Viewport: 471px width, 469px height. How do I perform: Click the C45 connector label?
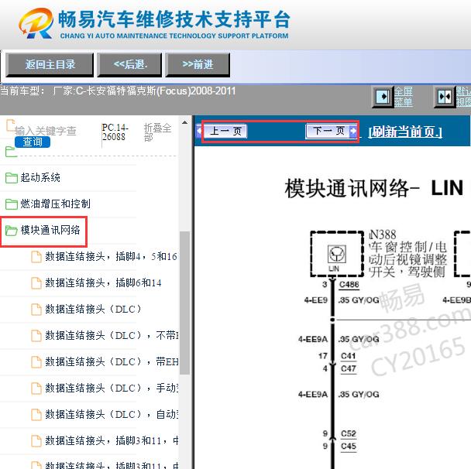click(349, 447)
